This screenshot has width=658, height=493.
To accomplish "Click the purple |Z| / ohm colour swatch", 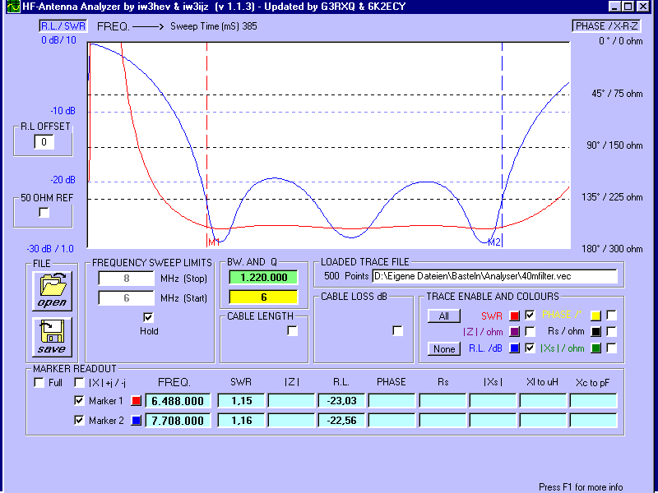I will (x=515, y=332).
